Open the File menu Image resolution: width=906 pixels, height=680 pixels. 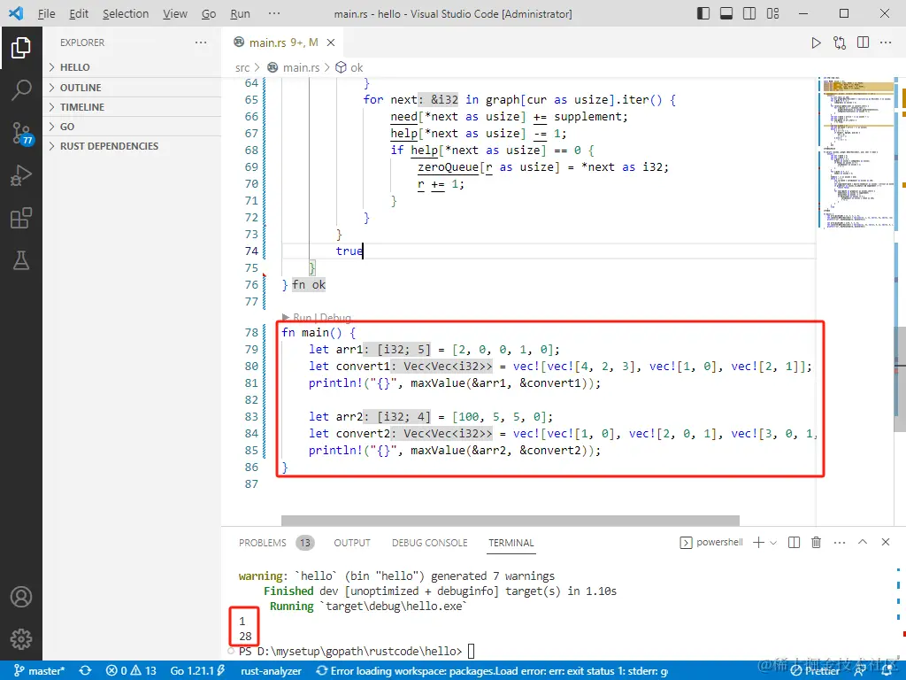pyautogui.click(x=46, y=13)
